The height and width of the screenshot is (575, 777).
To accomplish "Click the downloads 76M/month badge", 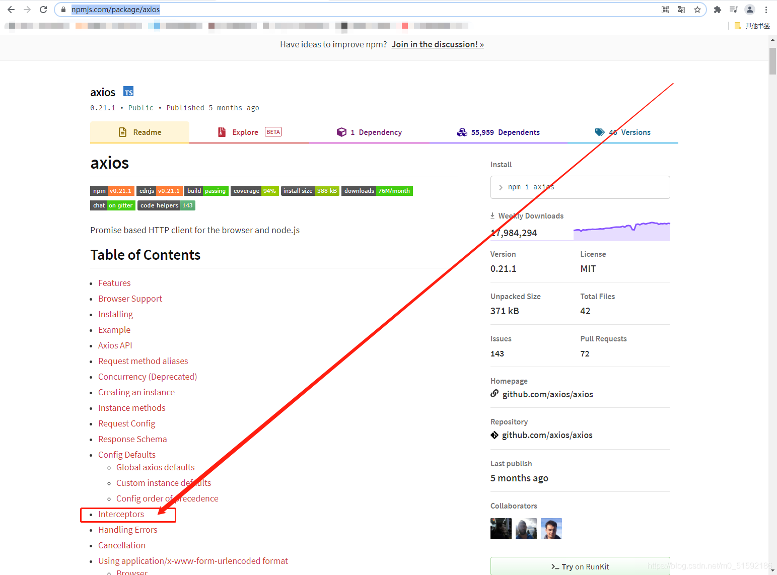I will [377, 191].
